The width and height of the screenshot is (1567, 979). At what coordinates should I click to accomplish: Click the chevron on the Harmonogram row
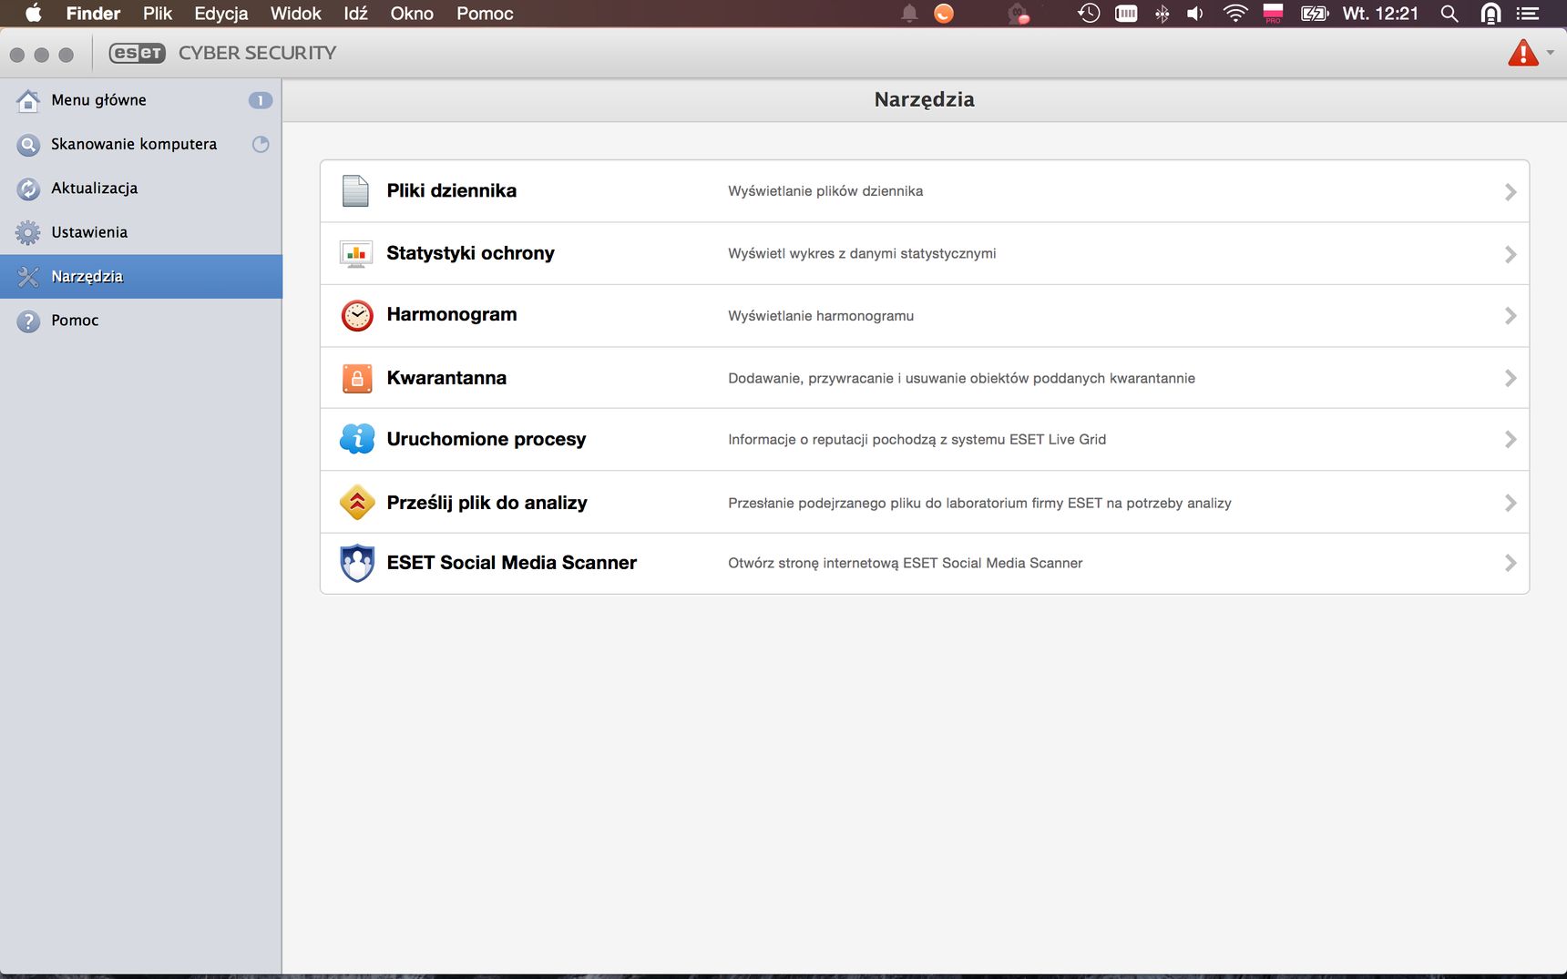coord(1511,316)
